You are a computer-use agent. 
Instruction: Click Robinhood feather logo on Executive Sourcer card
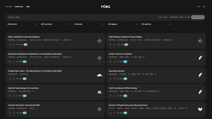click(200, 75)
